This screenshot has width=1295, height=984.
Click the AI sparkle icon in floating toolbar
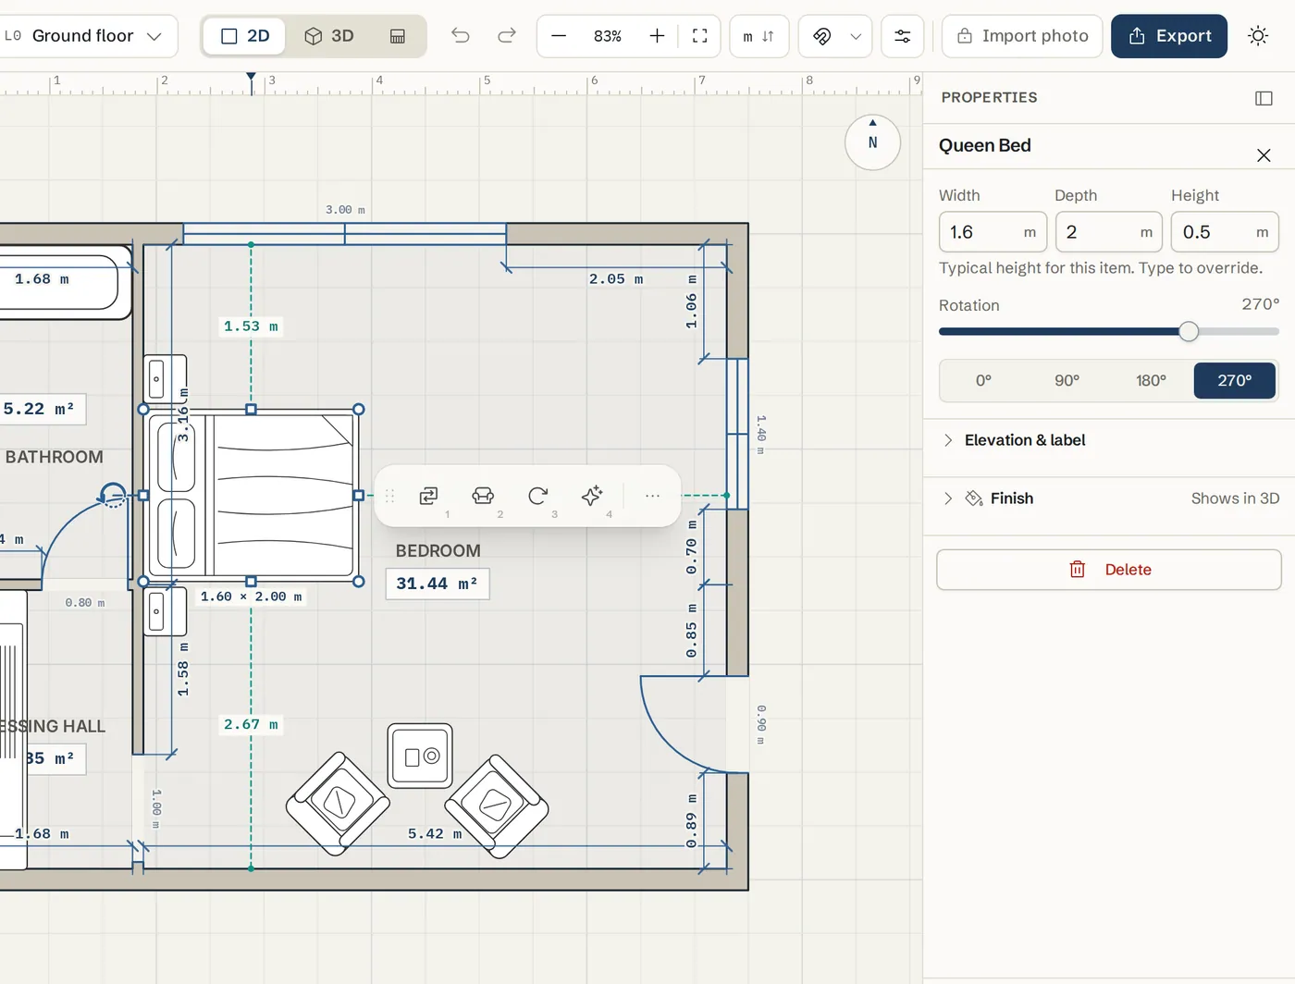(x=592, y=496)
